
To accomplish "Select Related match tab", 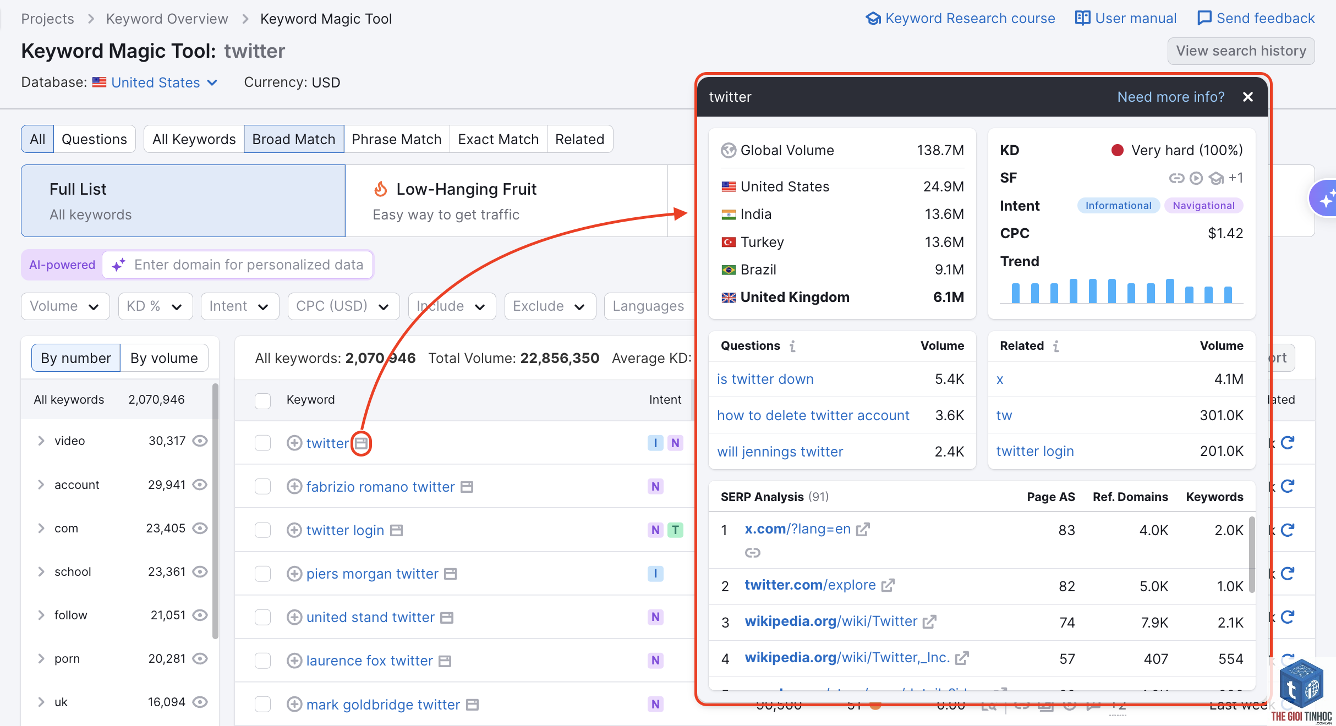I will coord(580,139).
